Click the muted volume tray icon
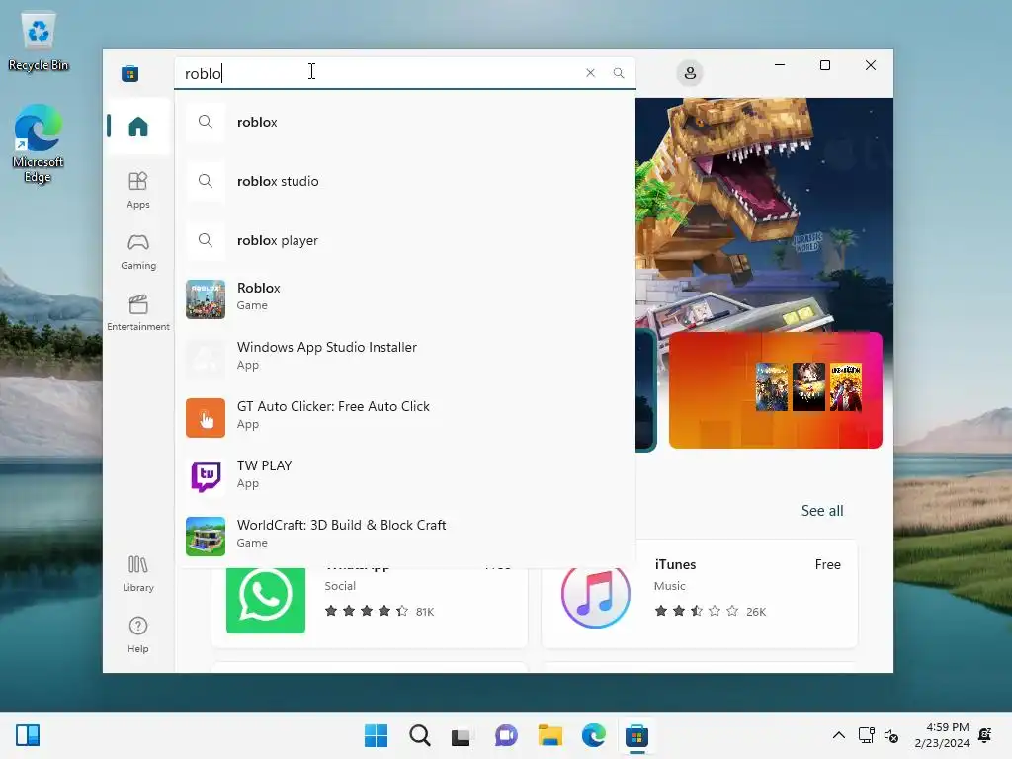Viewport: 1012px width, 759px height. [x=891, y=735]
